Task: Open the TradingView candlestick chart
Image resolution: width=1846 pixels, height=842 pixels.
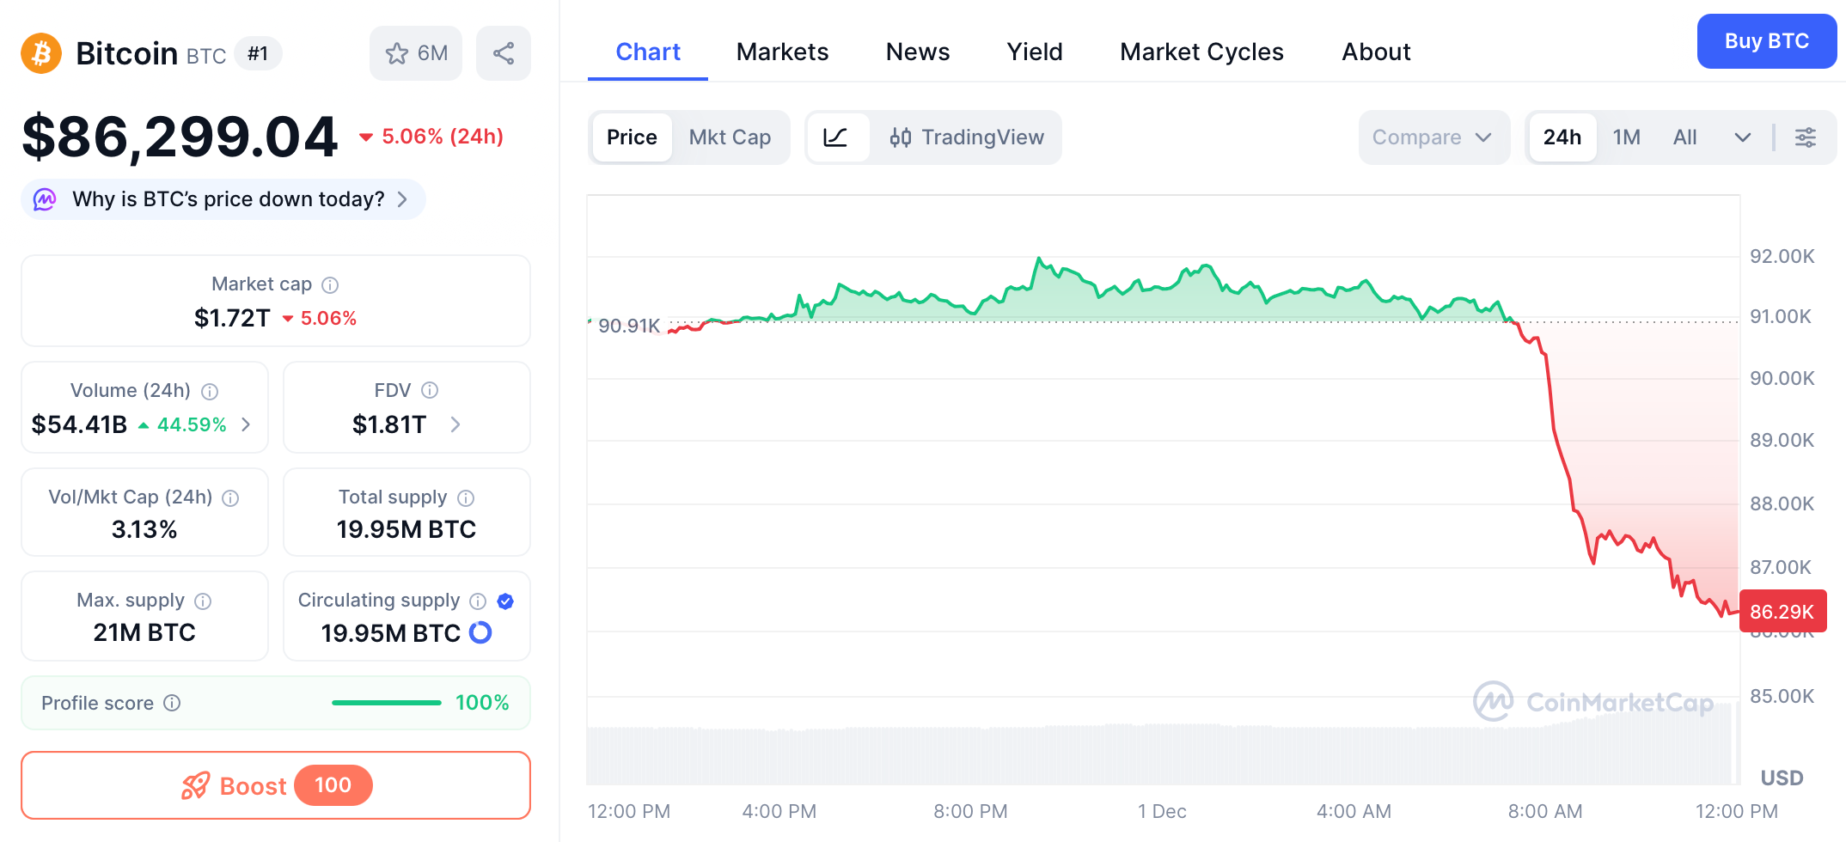Action: click(968, 137)
